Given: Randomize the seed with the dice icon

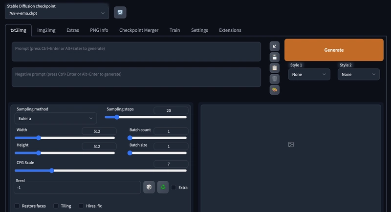Looking at the screenshot, I should pyautogui.click(x=149, y=187).
